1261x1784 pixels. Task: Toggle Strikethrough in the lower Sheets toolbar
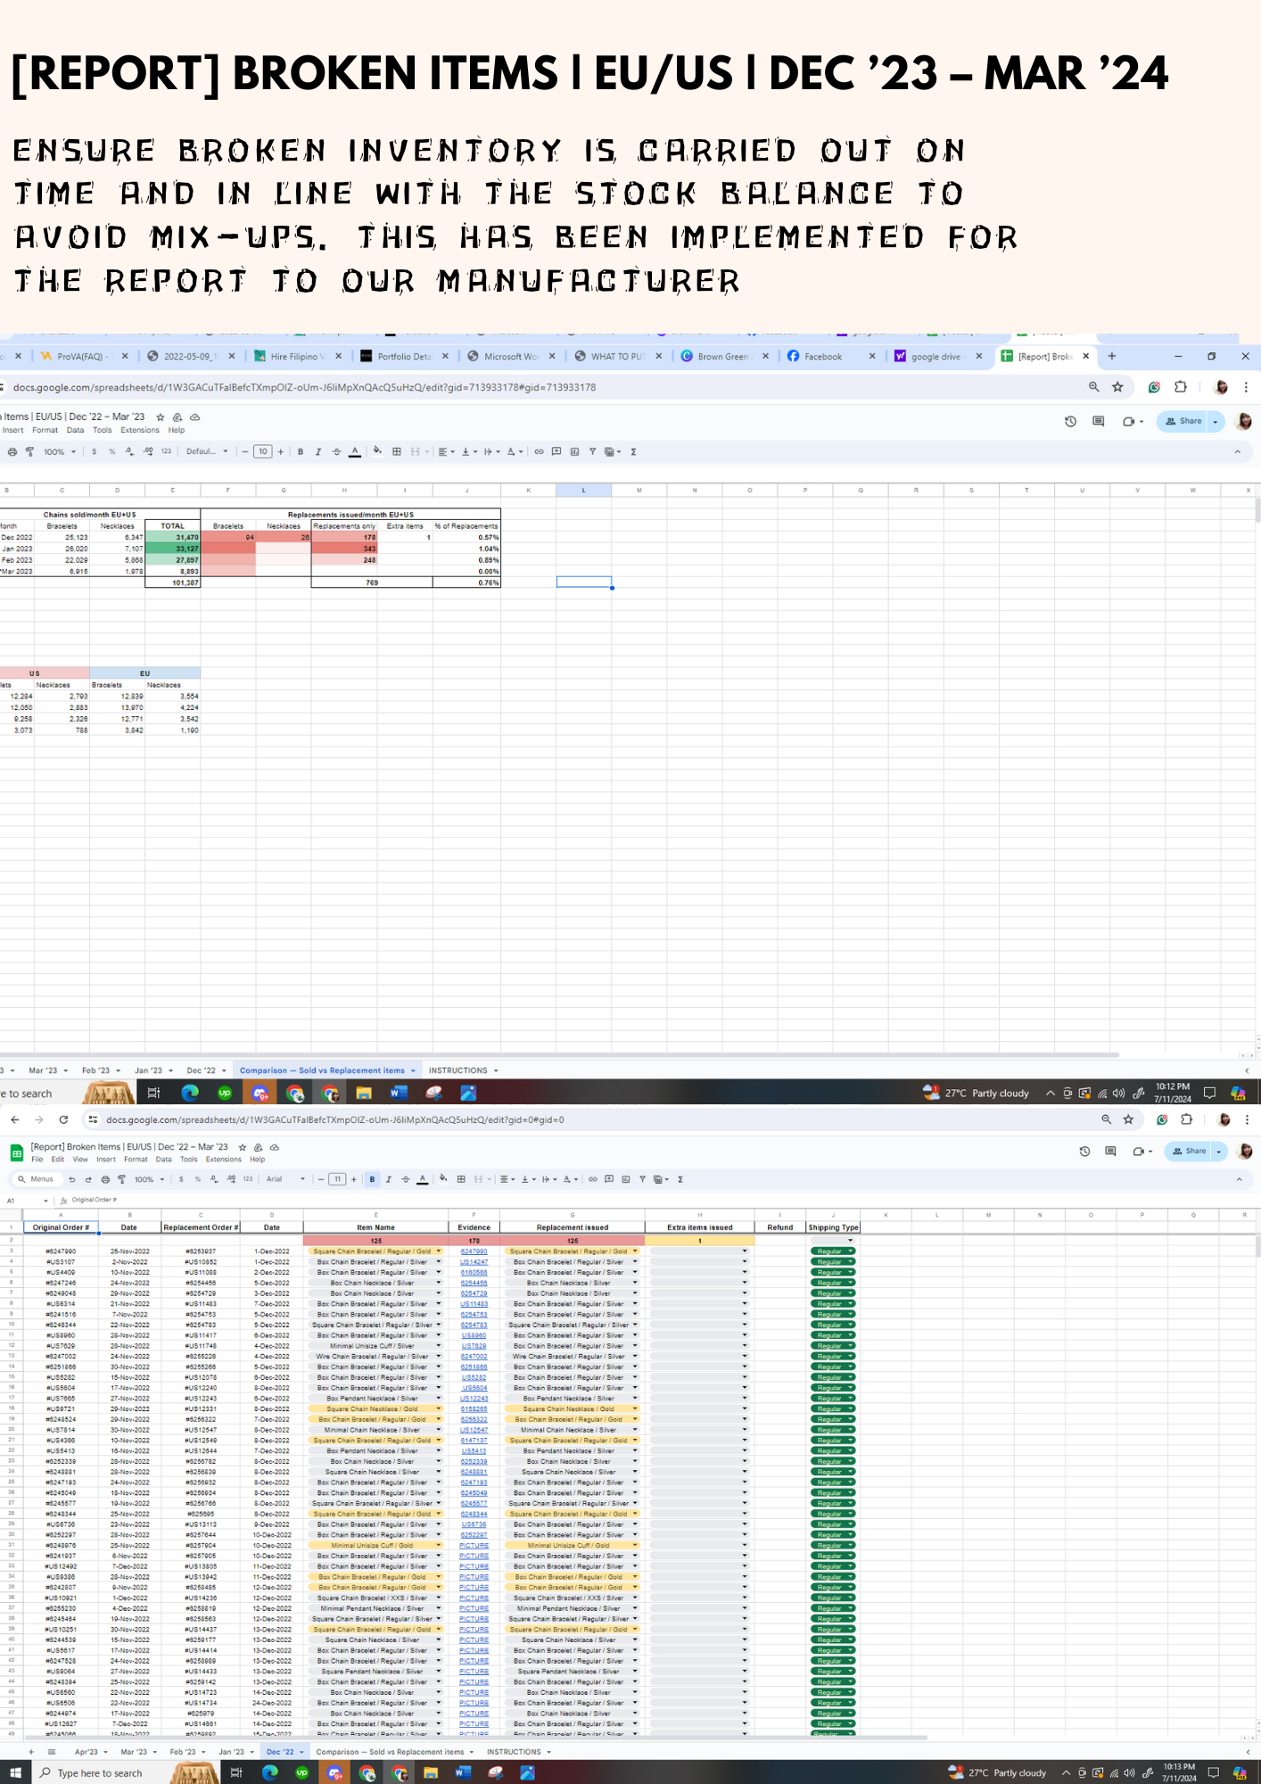(x=406, y=1179)
